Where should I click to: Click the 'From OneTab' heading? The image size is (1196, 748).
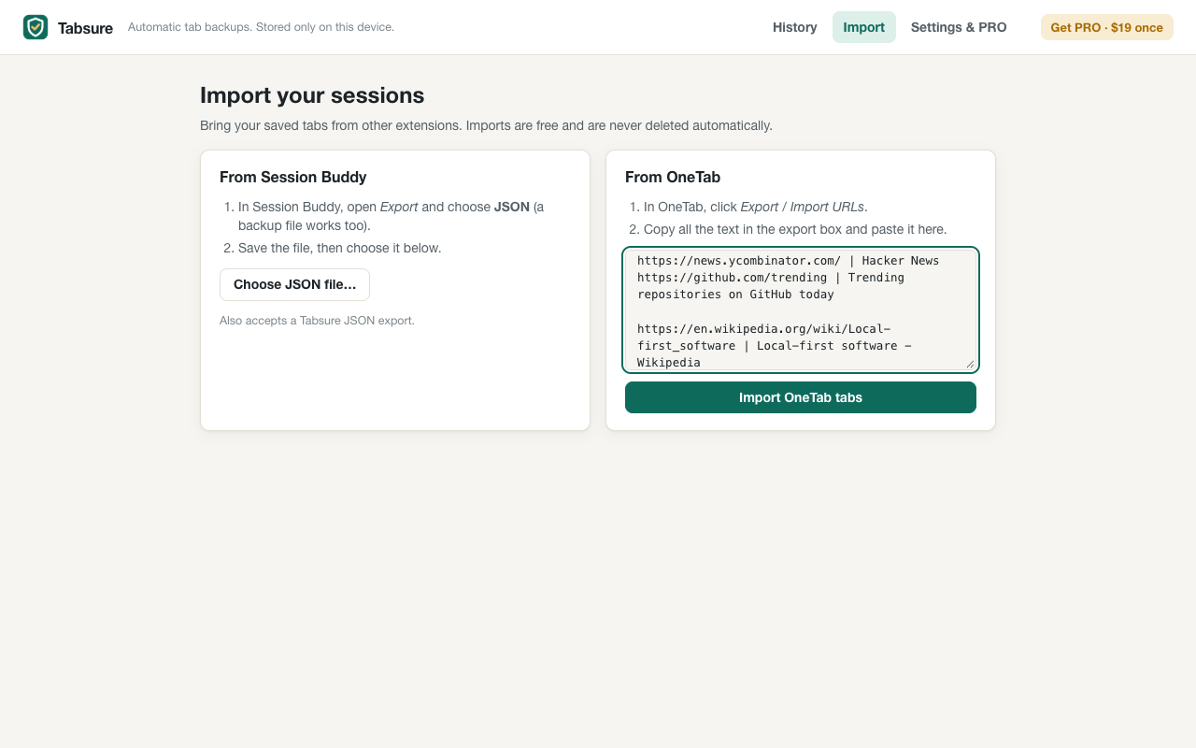click(x=673, y=177)
